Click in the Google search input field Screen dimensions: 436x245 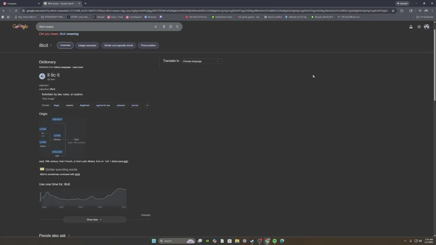point(95,27)
